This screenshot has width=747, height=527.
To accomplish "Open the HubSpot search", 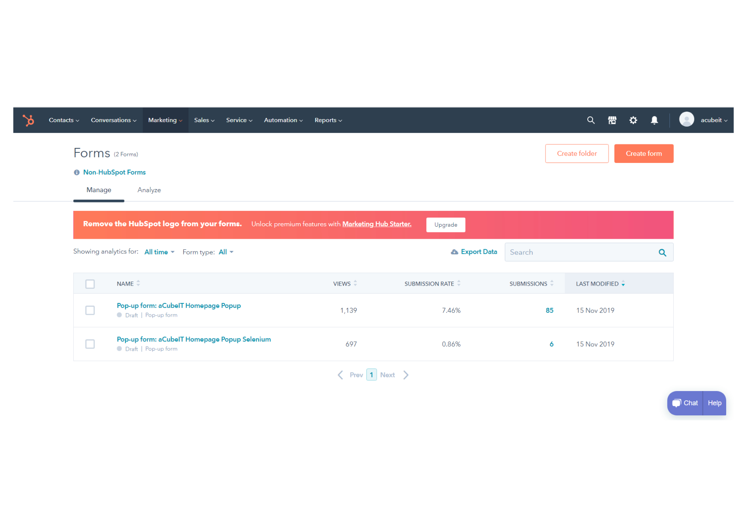I will click(x=590, y=120).
